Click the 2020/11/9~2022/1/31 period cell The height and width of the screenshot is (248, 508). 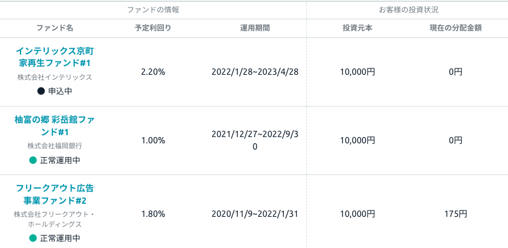point(255,214)
